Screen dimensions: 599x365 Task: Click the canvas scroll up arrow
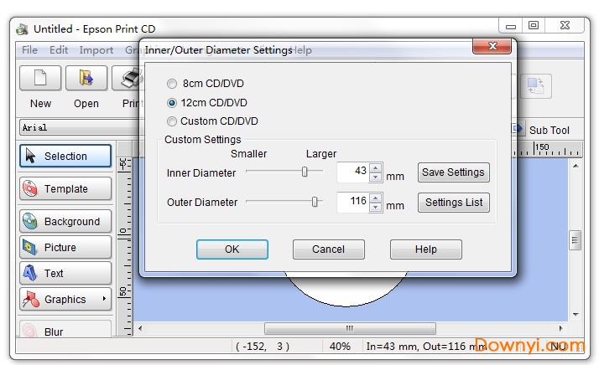tap(576, 166)
